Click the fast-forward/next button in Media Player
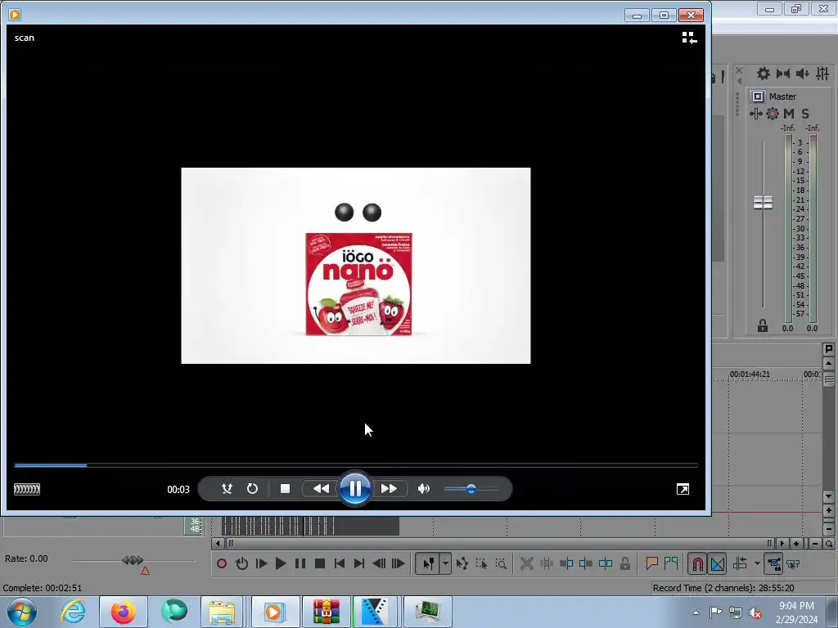The height and width of the screenshot is (628, 838). click(x=389, y=489)
